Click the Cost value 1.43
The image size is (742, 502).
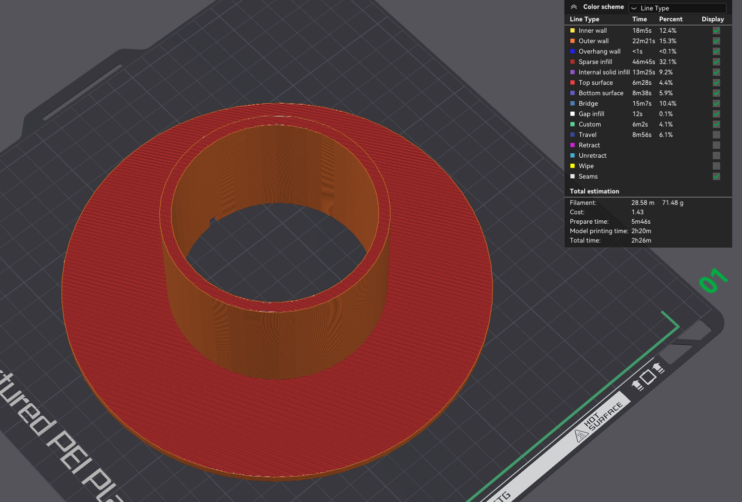coord(637,212)
